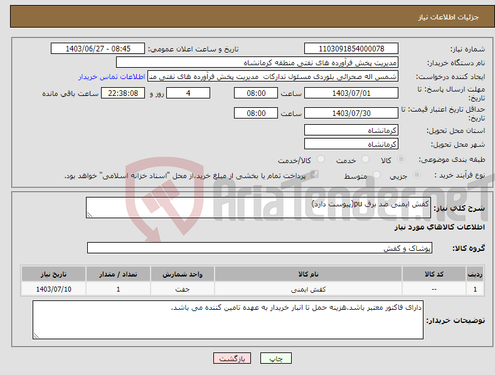The width and height of the screenshot is (495, 375).
Task: Select the کالا radio button
Action: click(x=401, y=159)
